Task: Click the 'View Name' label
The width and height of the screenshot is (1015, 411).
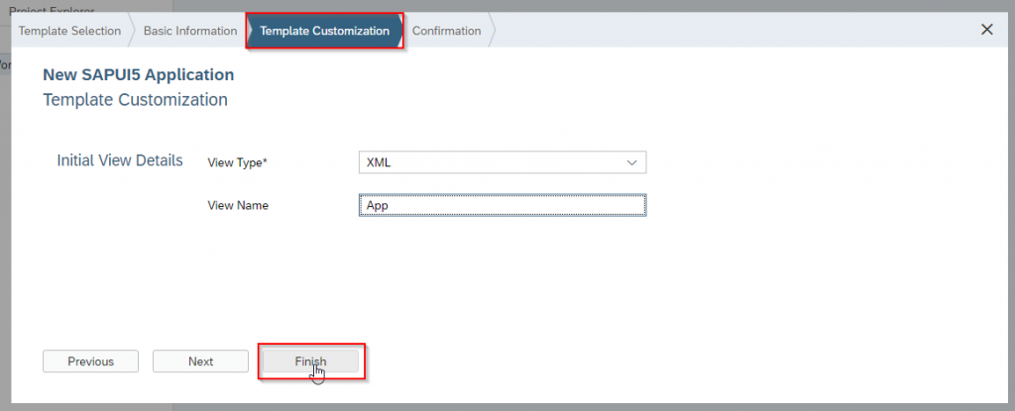Action: [238, 205]
